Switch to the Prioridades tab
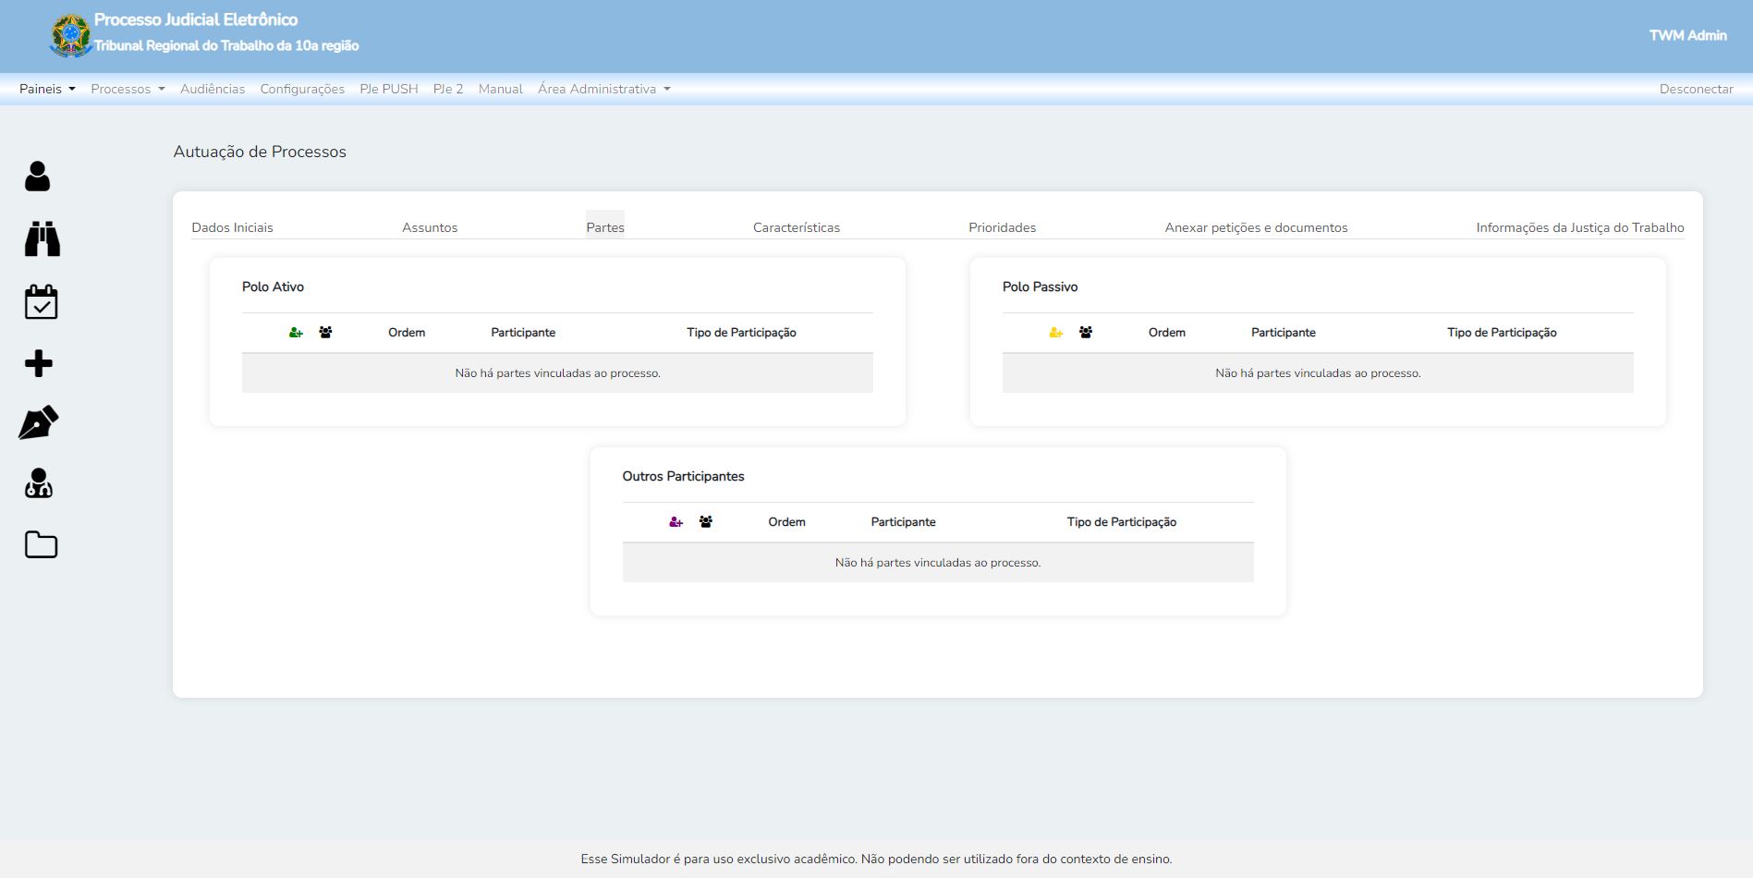Viewport: 1753px width, 878px height. (x=1003, y=227)
